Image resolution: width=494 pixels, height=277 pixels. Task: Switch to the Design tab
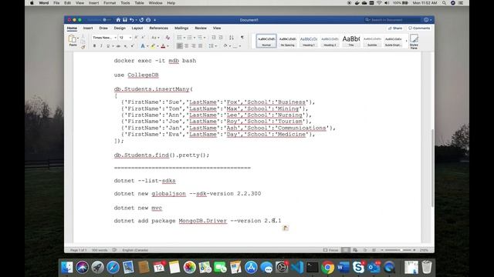pos(120,28)
